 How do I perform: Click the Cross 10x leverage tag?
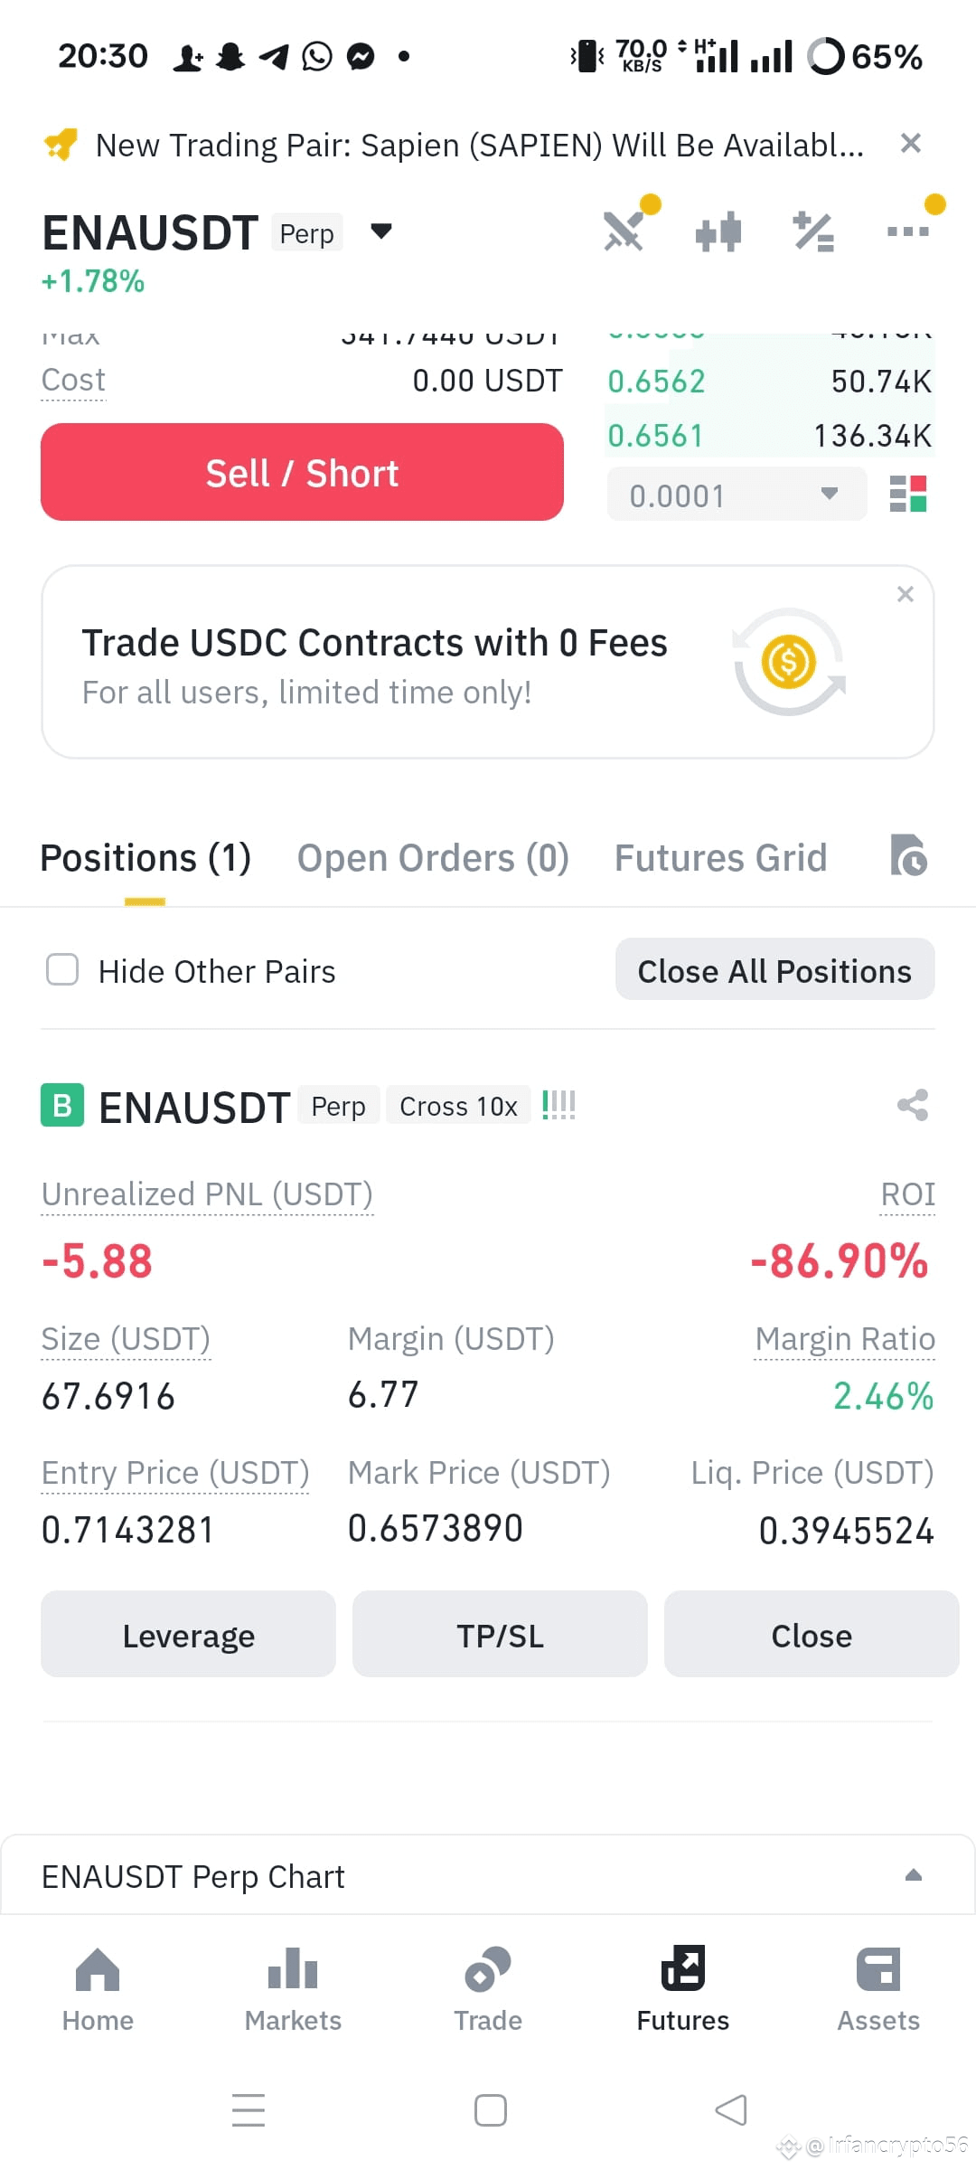point(458,1106)
